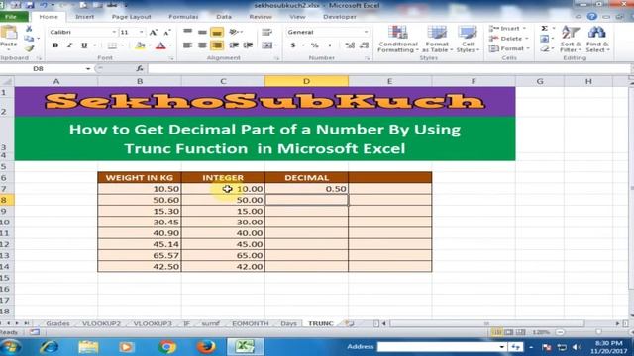
Task: Click the Excel Help question mark icon
Action: (592, 16)
